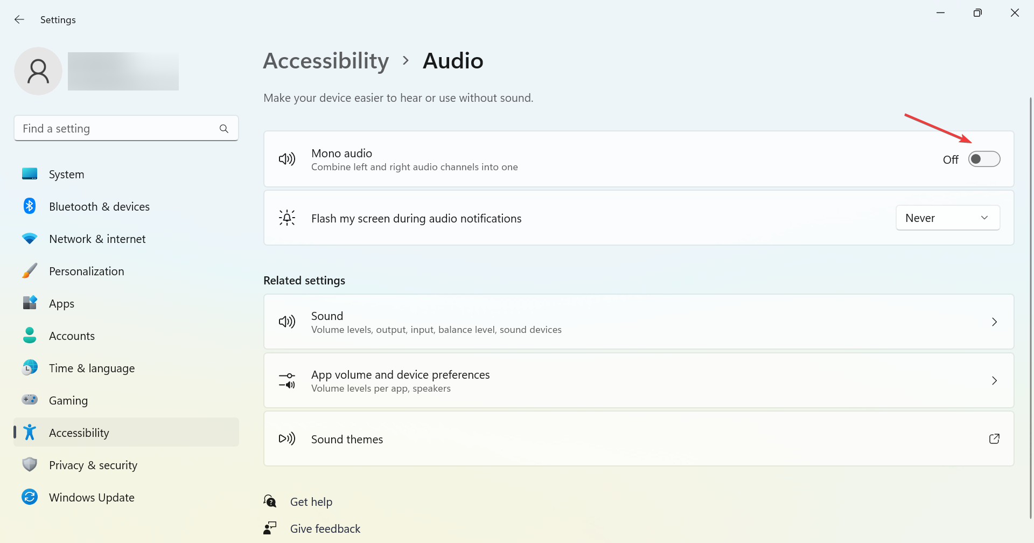1034x543 pixels.
Task: Click the Windows Update icon
Action: pyautogui.click(x=30, y=497)
